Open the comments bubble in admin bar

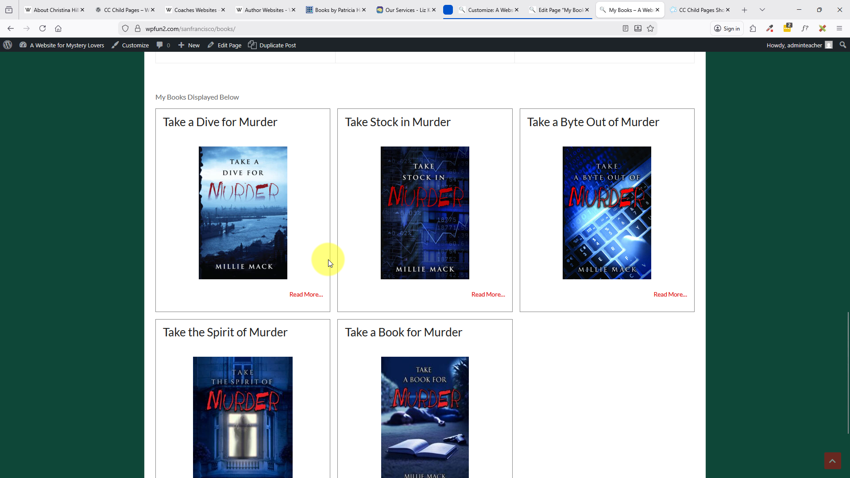point(160,45)
